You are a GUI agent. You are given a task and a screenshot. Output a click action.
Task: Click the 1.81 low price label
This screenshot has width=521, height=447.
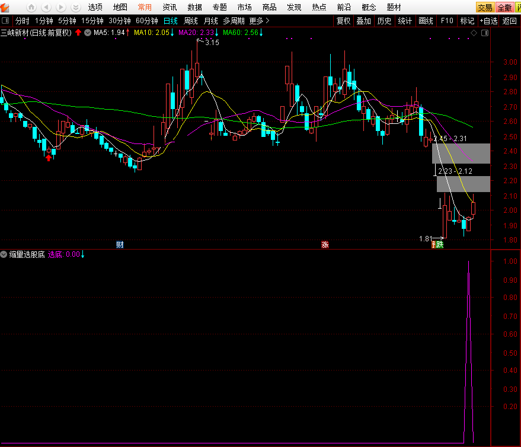[x=426, y=239]
